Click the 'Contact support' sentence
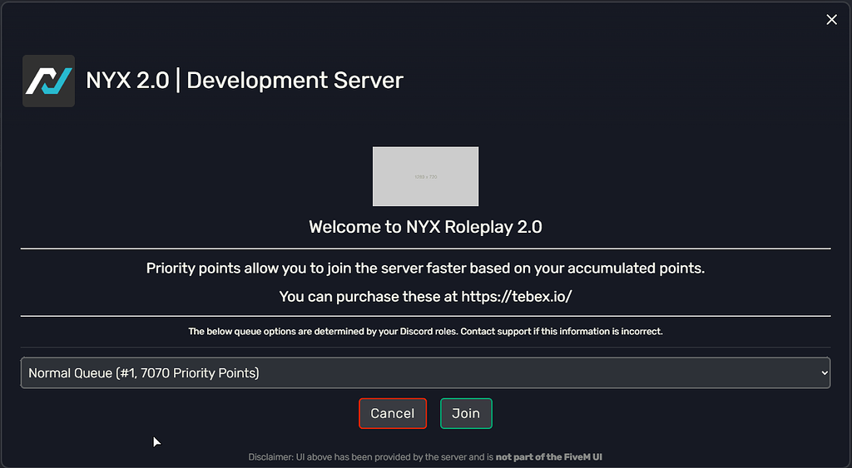The image size is (852, 468). click(562, 331)
